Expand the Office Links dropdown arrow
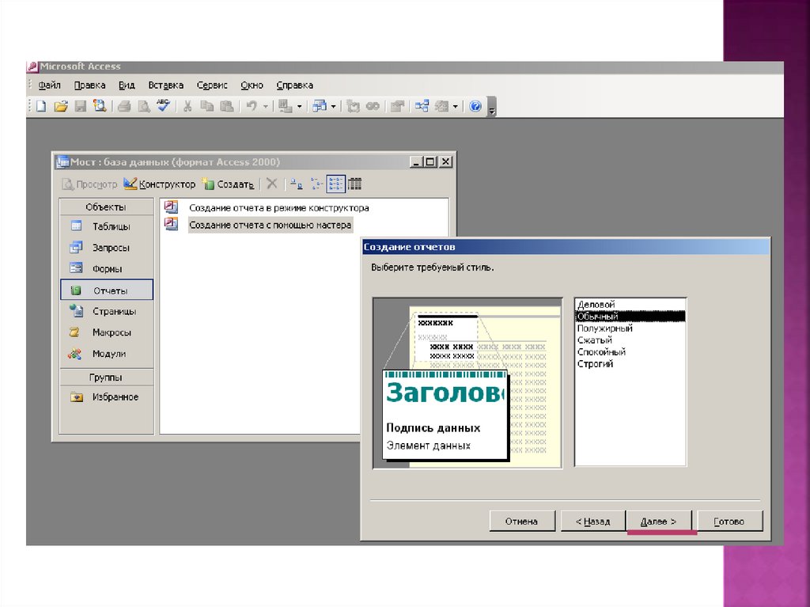This screenshot has width=810, height=607. tap(299, 107)
